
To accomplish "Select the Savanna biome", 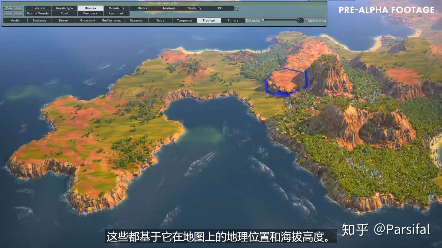I will (136, 21).
